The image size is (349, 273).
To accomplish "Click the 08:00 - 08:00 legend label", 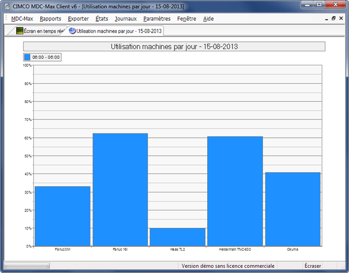I will pyautogui.click(x=46, y=57).
